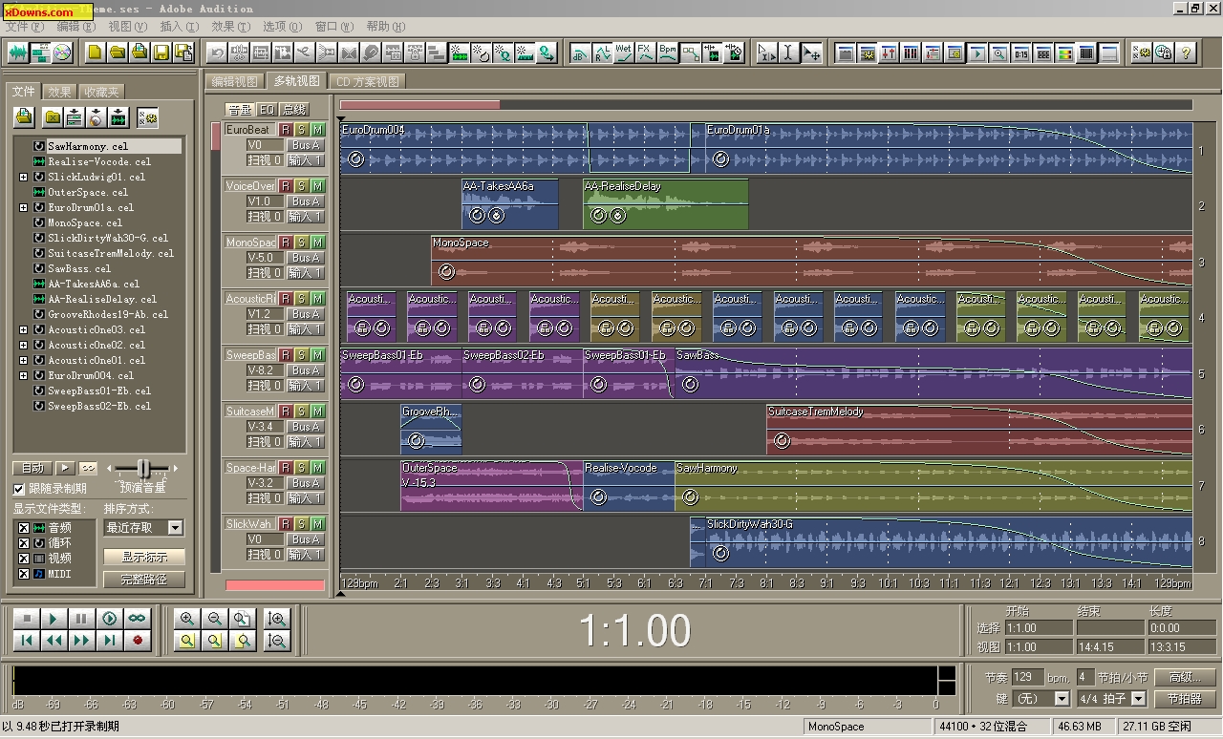Expand the AcousticOne02.cel file item
This screenshot has width=1223, height=739.
tap(23, 345)
